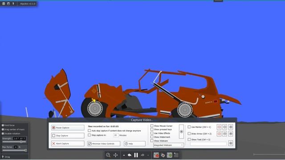
Task: Enable Drag center of mass
Action: (3, 129)
